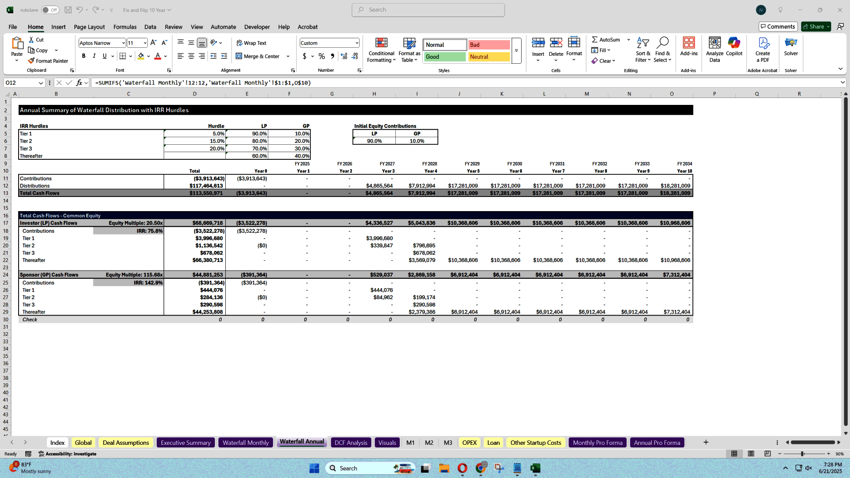Click the Align Right icon
This screenshot has height=478, width=850.
coord(202,56)
